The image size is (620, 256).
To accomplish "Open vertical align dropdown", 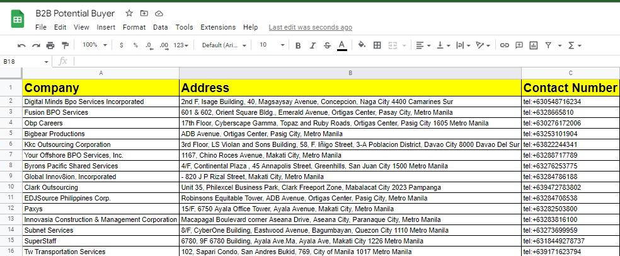I will click(x=443, y=45).
